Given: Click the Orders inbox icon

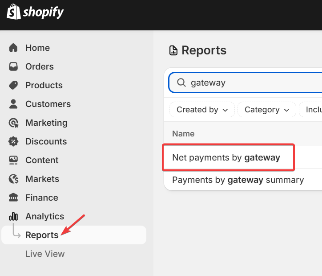Looking at the screenshot, I should (x=13, y=66).
